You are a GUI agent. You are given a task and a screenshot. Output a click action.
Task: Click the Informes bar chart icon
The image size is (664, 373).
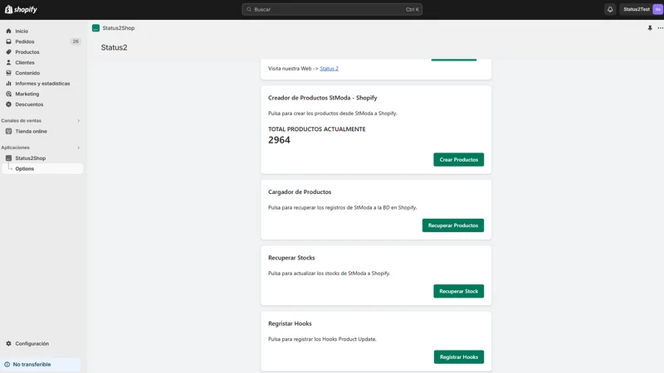click(8, 84)
